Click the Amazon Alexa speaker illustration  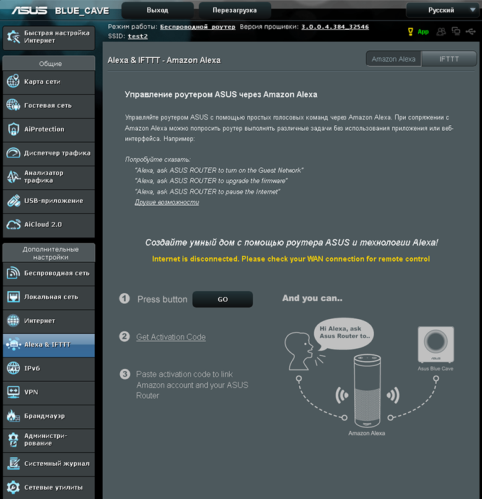367,391
